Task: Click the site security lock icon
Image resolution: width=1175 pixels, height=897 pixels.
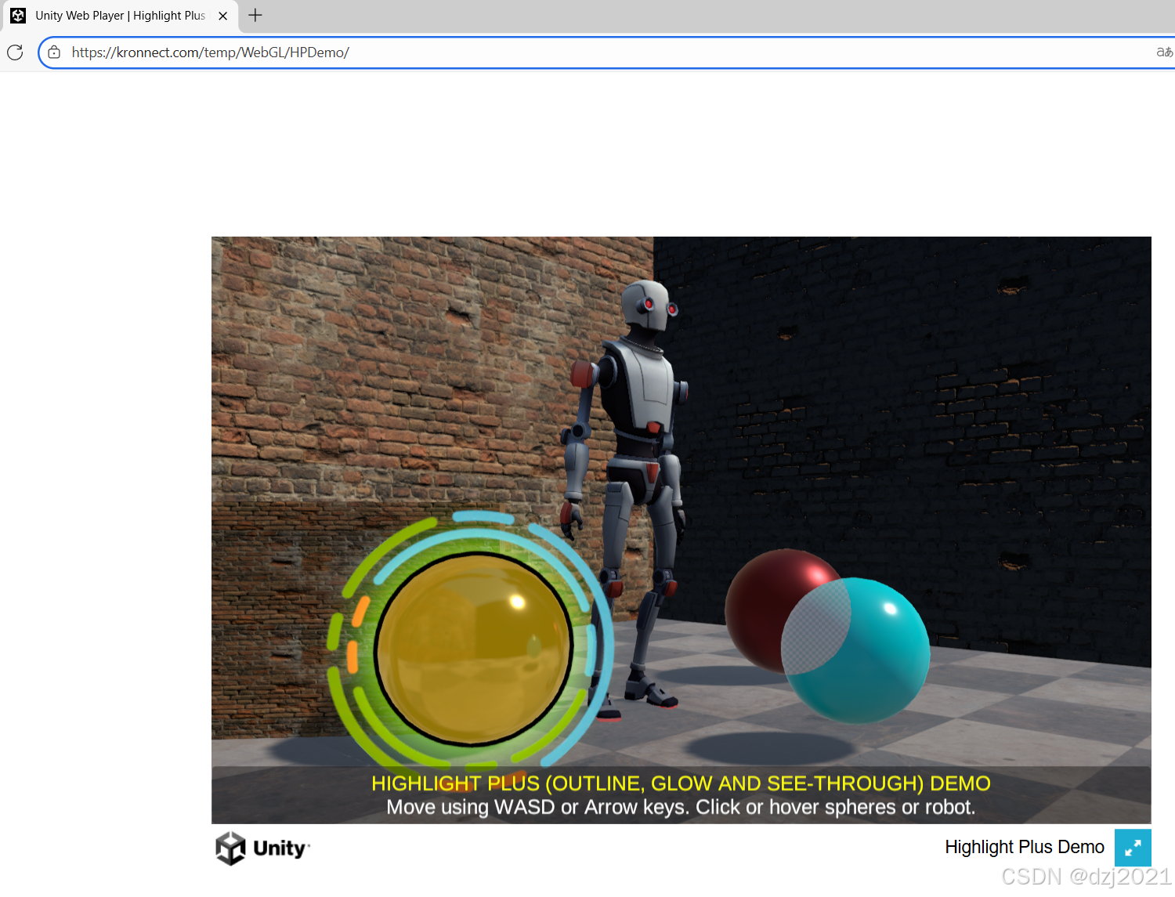Action: click(53, 52)
